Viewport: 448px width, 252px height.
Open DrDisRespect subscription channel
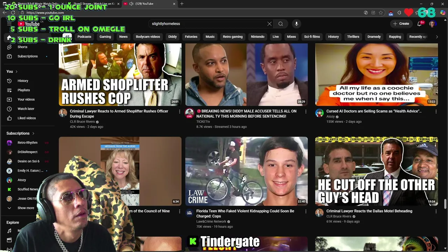[x=27, y=152]
